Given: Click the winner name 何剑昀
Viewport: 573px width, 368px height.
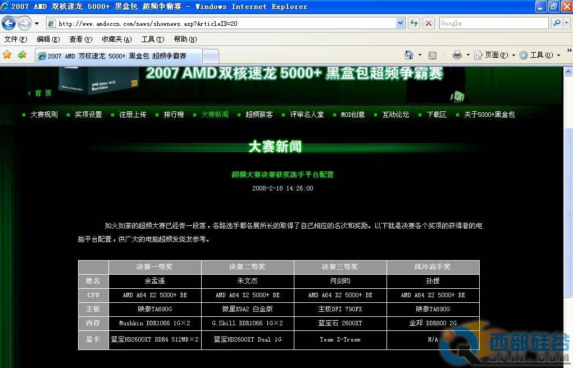Looking at the screenshot, I should pyautogui.click(x=340, y=281).
